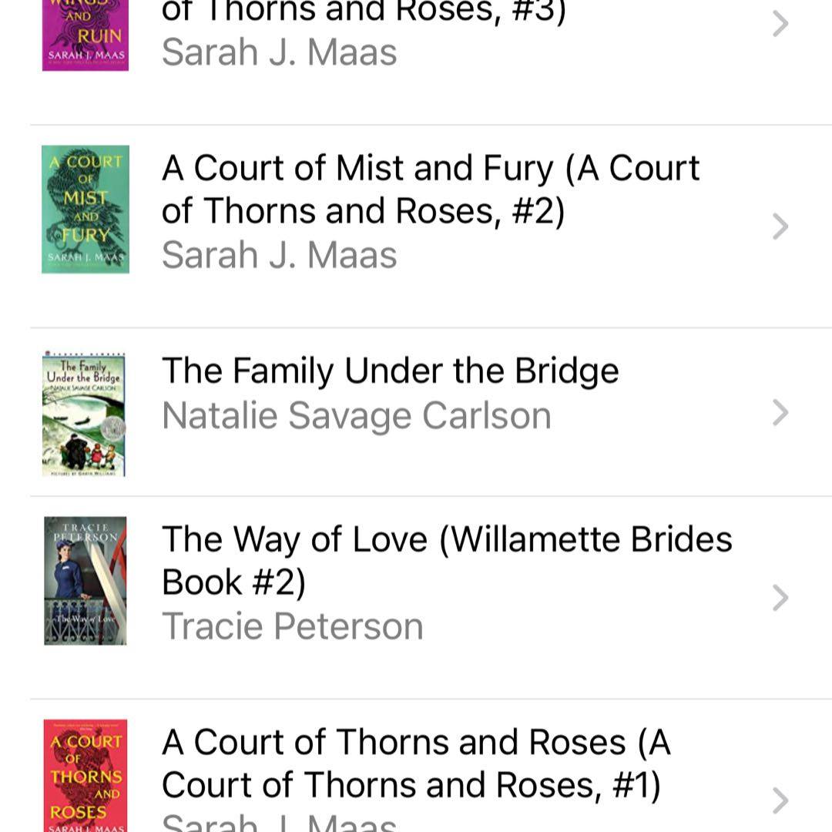Open chevron for The Way of Love row
This screenshot has height=832, width=832.
pos(780,598)
